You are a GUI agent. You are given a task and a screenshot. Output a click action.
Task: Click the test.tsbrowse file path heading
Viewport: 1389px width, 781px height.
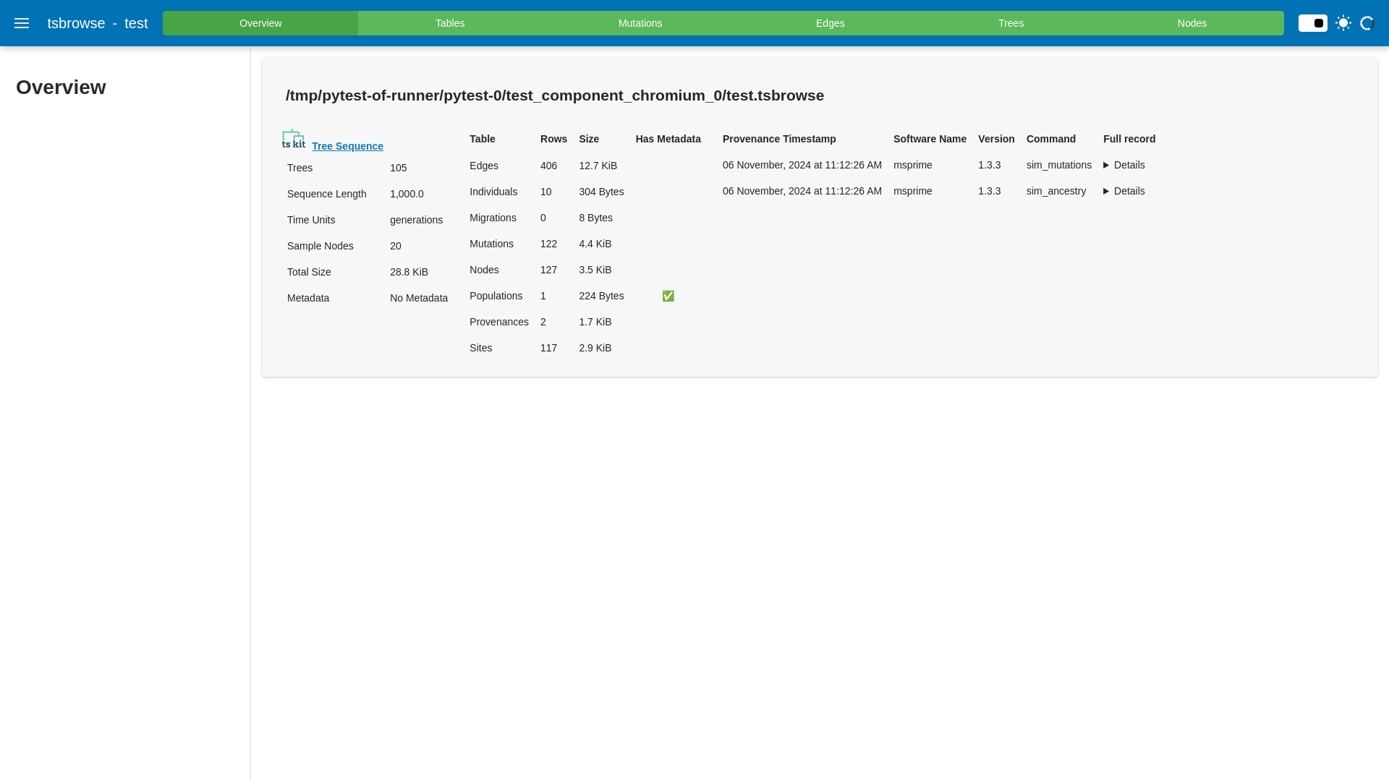point(554,95)
